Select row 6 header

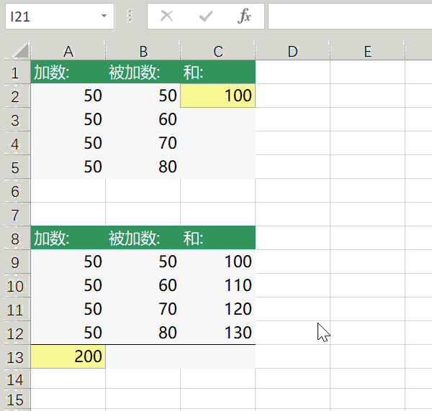[x=15, y=191]
